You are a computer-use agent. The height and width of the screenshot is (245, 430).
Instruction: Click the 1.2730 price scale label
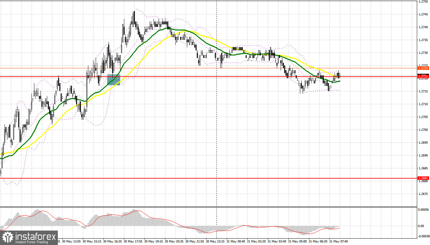(x=423, y=53)
